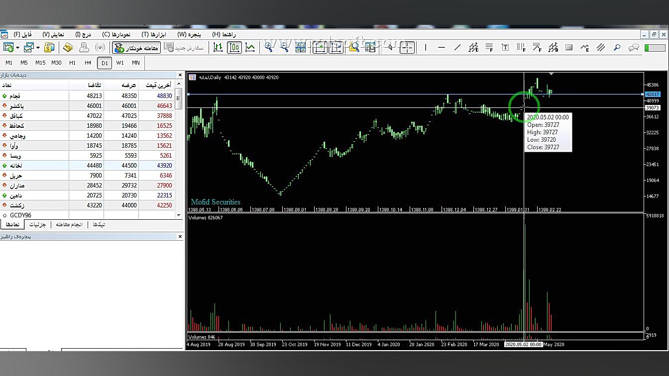
Task: Click the سفارش جدید new order button
Action: (x=184, y=48)
